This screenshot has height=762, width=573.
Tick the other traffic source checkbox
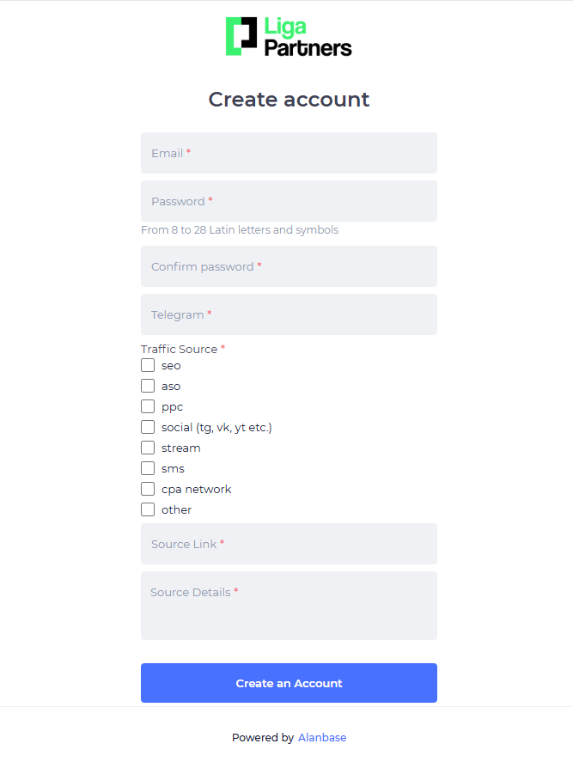pos(148,509)
